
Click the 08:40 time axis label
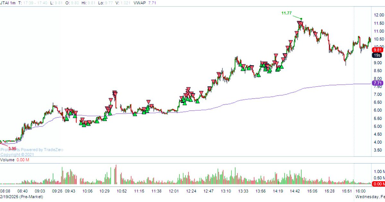tap(22, 191)
